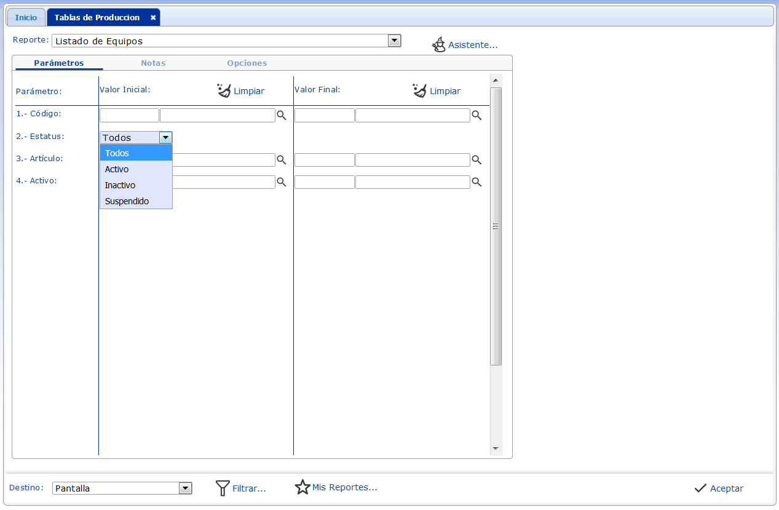
Task: Open Artículo initial value search magnifier
Action: point(282,160)
